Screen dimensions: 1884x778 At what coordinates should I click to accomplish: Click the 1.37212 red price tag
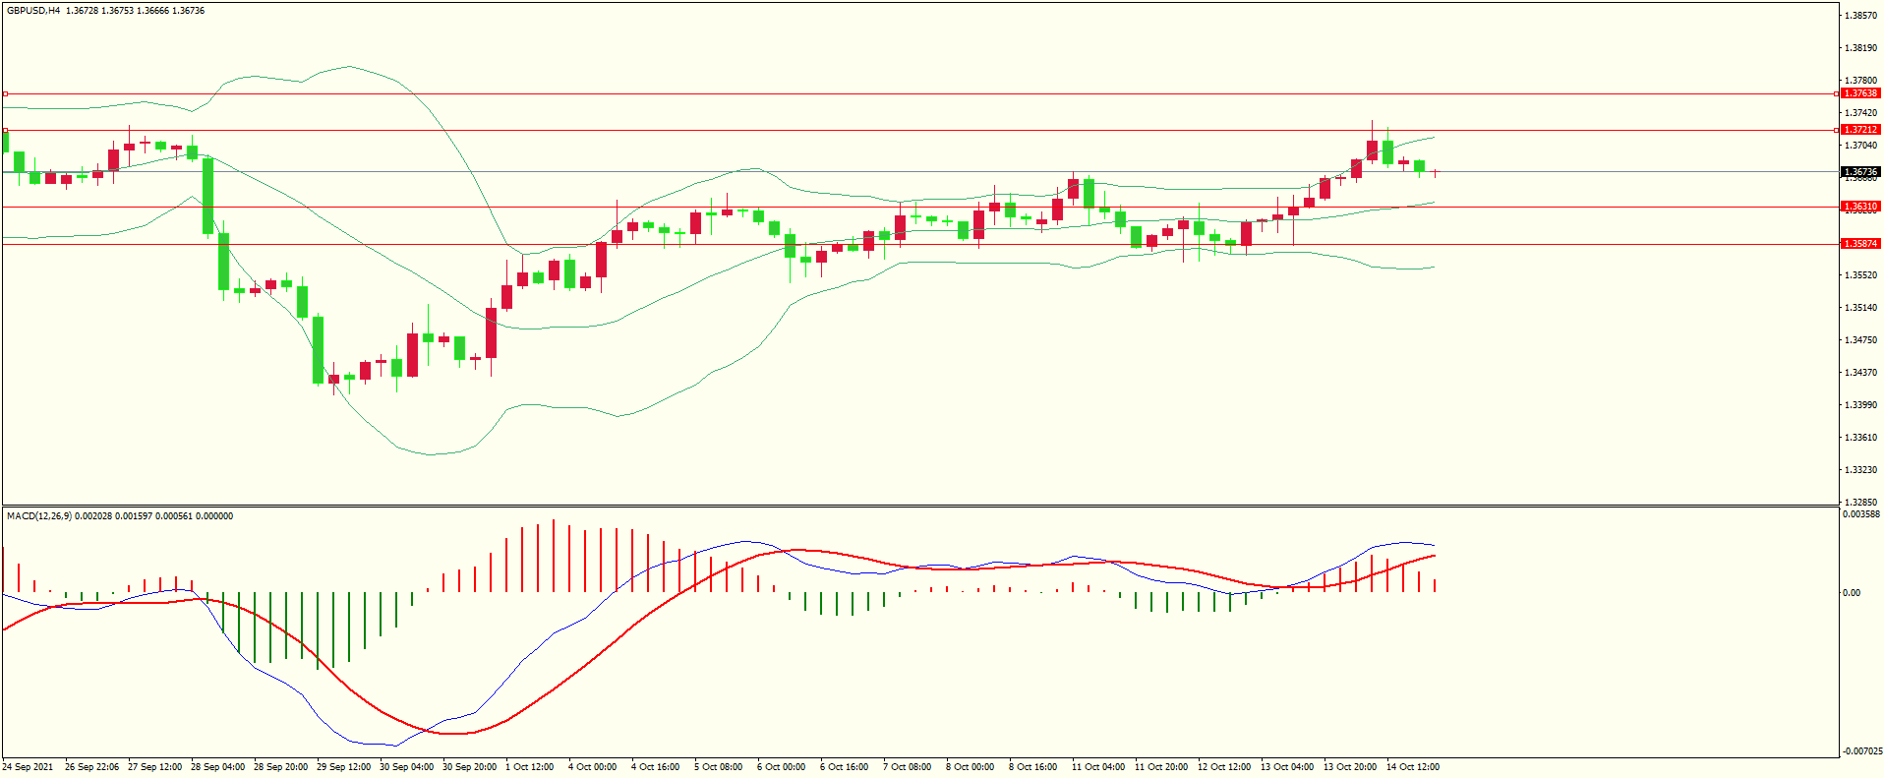click(1859, 130)
